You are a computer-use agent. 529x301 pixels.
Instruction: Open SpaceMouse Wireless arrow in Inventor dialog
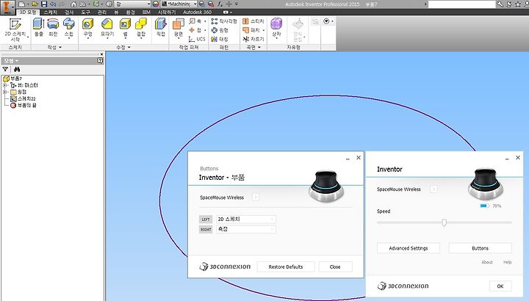[x=433, y=189]
